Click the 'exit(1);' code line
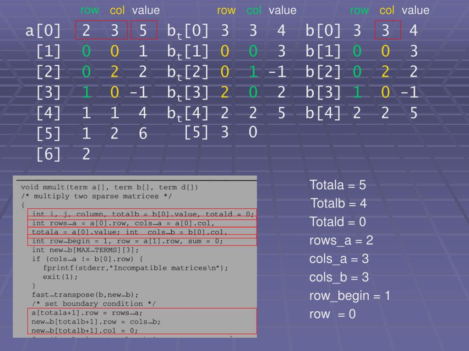Image resolution: width=469 pixels, height=351 pixels. (60, 277)
